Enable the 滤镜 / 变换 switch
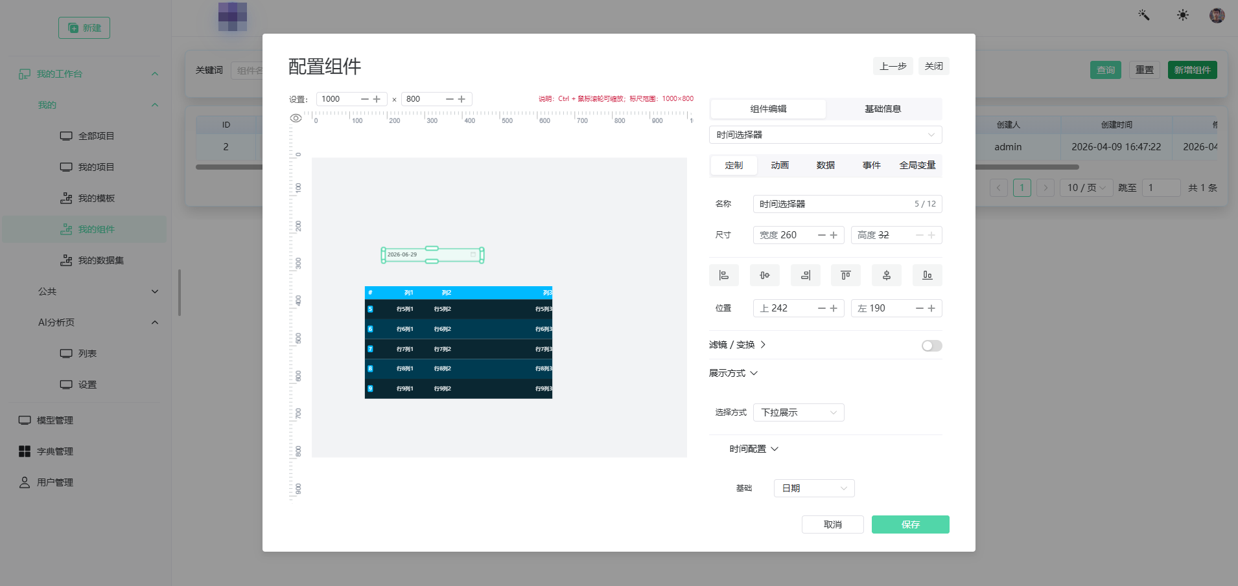Viewport: 1238px width, 586px height. [931, 346]
